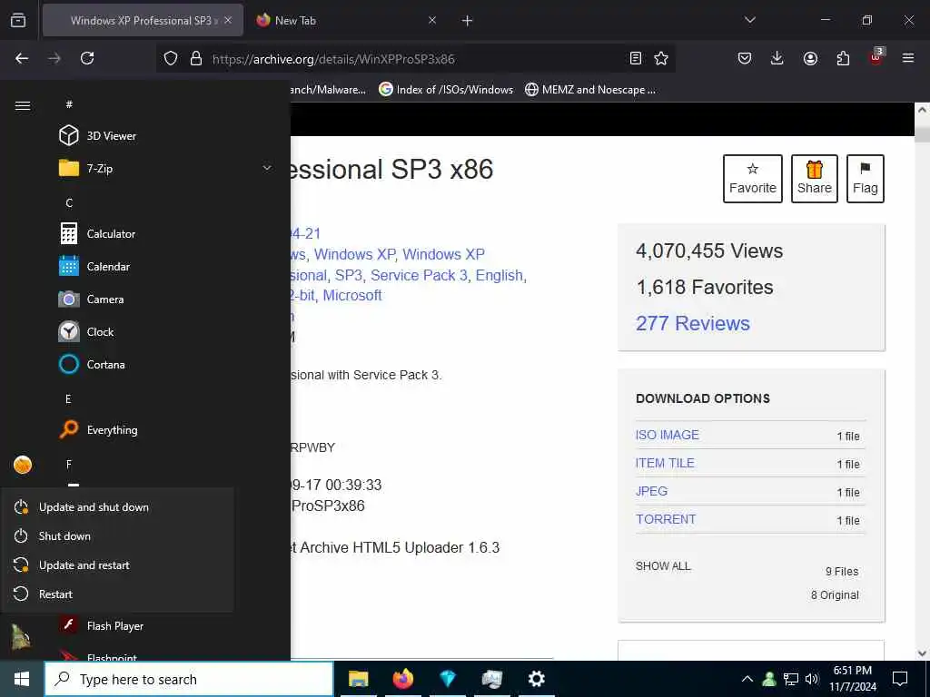View site security padlock info
This screenshot has width=930, height=697.
tap(196, 59)
